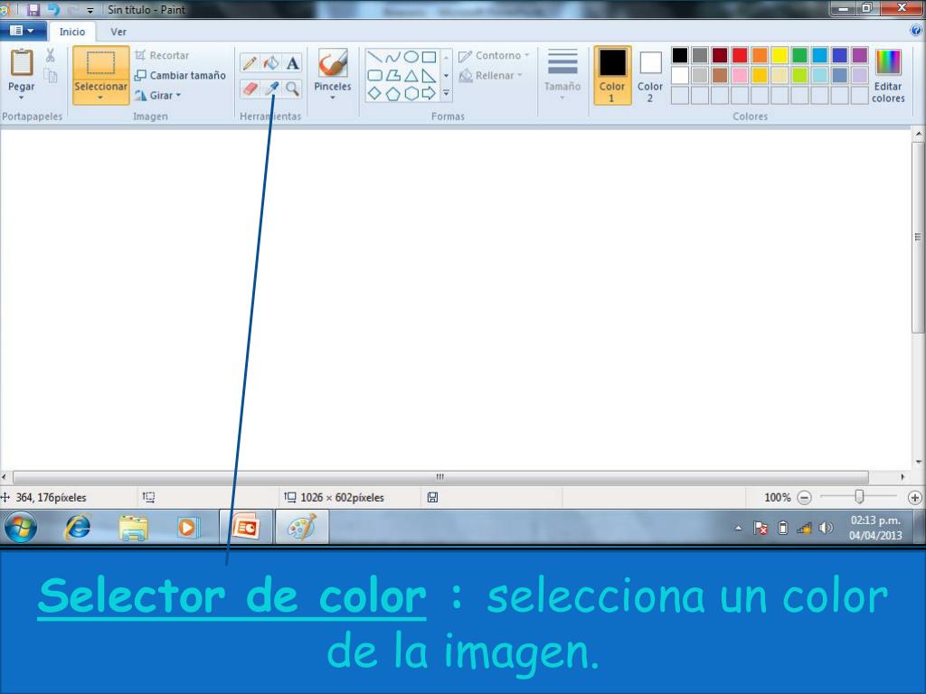This screenshot has height=694, width=926.
Task: Open the Pegar dropdown arrow
Action: point(22,98)
